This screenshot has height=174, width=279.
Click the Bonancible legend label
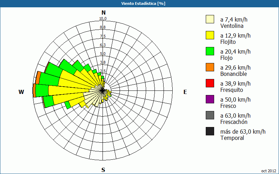point(234,74)
